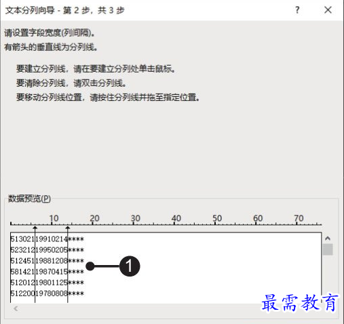The image size is (344, 324).
Task: Click preview row 58142119870415****
Action: coord(47,272)
